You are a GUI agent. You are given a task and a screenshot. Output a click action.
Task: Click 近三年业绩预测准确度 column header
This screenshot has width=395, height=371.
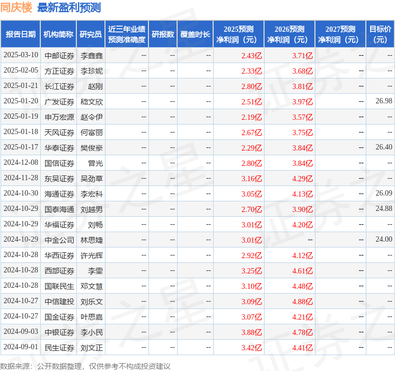[x=127, y=34]
